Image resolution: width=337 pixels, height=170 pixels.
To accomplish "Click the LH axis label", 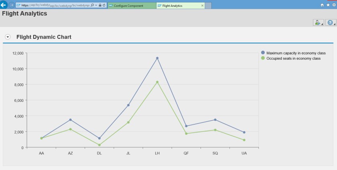I will pyautogui.click(x=157, y=153).
